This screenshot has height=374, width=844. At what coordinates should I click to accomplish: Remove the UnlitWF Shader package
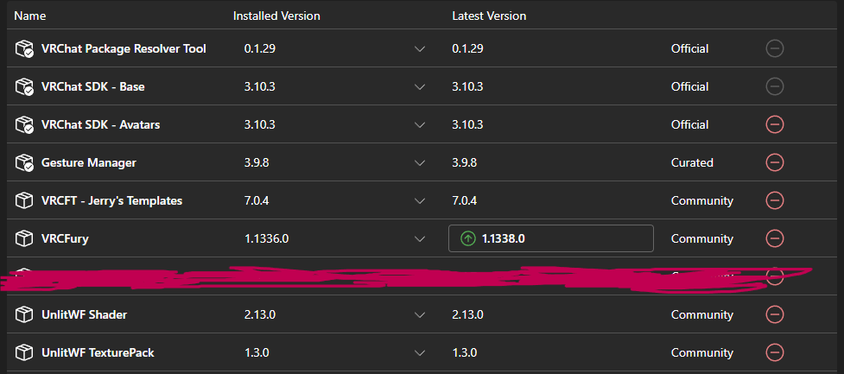click(775, 314)
